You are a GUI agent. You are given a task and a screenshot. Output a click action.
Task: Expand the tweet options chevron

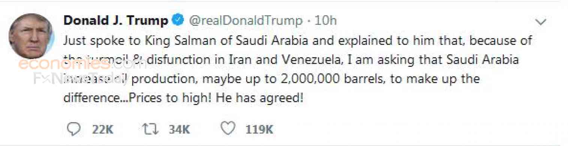[x=541, y=23]
